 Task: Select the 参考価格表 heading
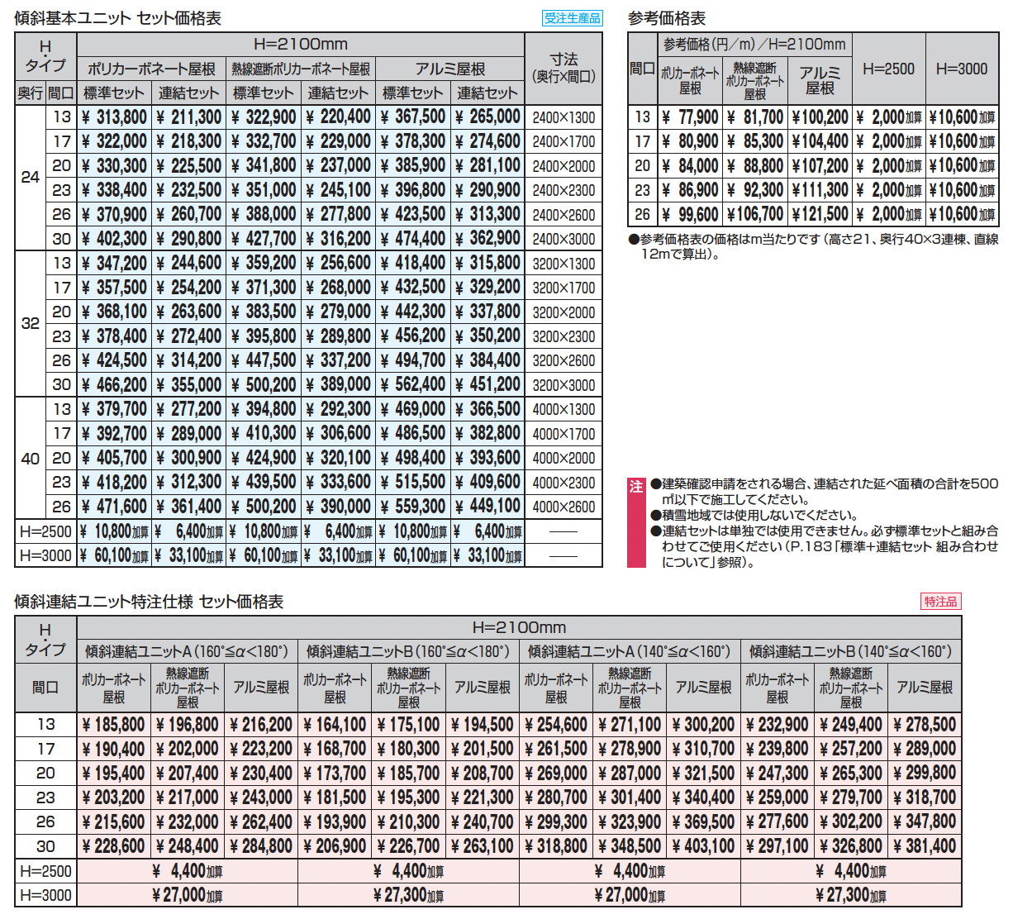[666, 18]
